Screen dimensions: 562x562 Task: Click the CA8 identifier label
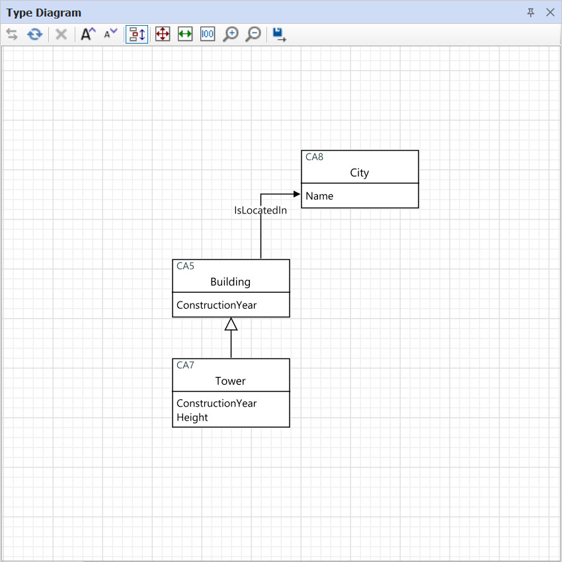click(314, 157)
